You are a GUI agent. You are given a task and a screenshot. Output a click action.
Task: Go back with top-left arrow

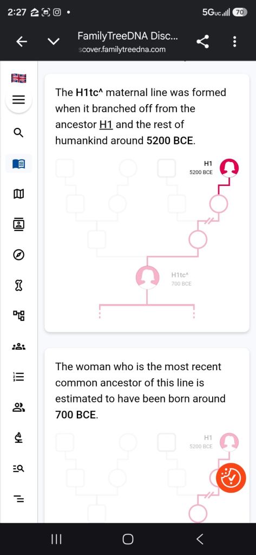pos(22,42)
